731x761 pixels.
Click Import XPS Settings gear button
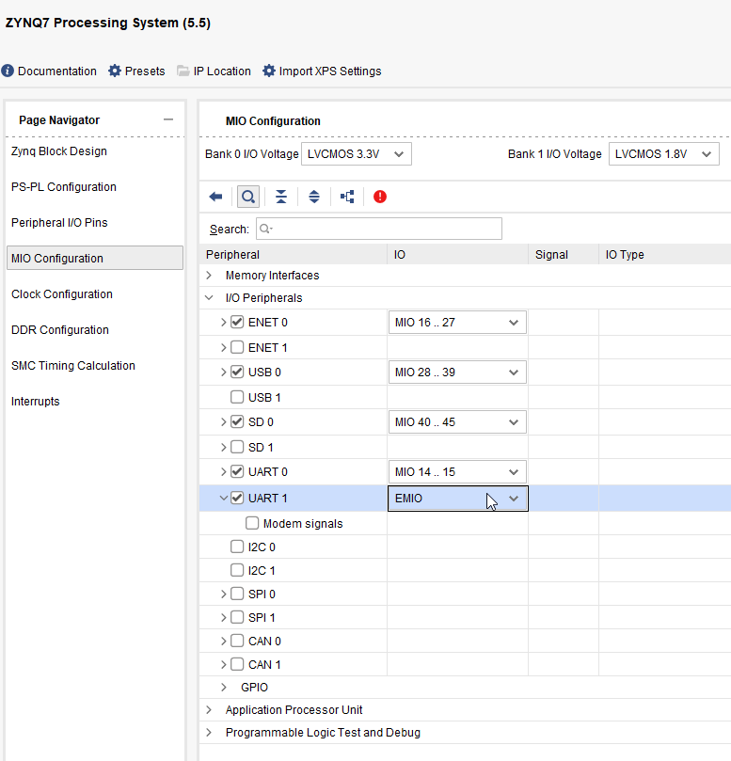[x=322, y=71]
